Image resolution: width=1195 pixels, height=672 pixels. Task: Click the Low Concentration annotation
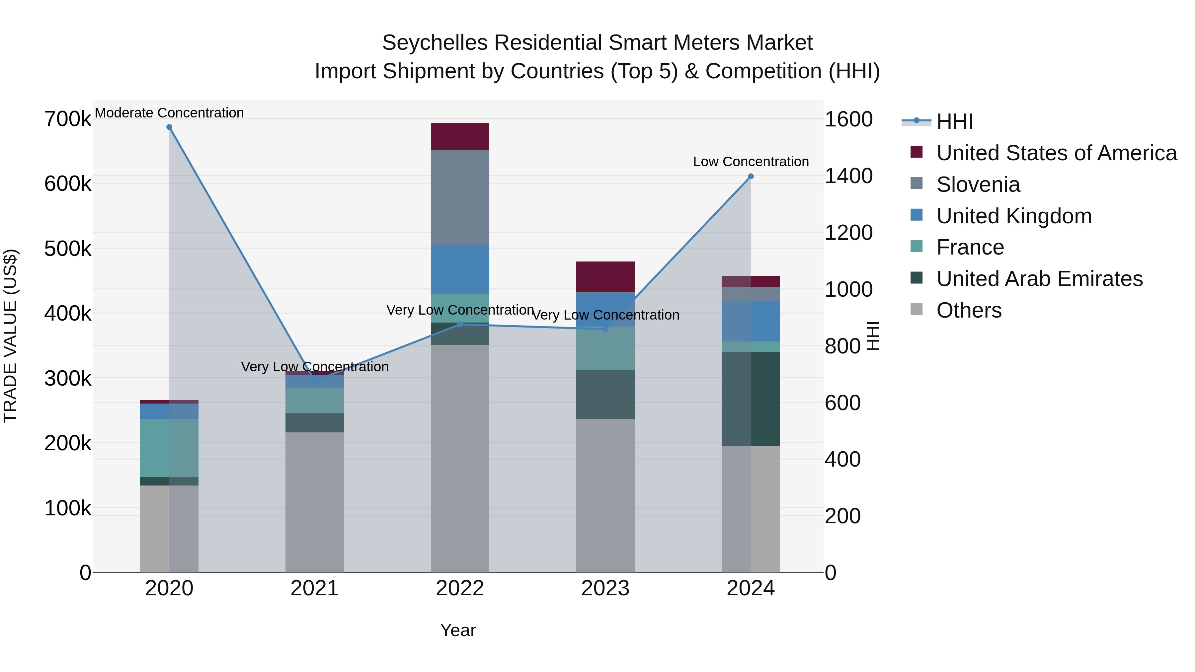[751, 162]
